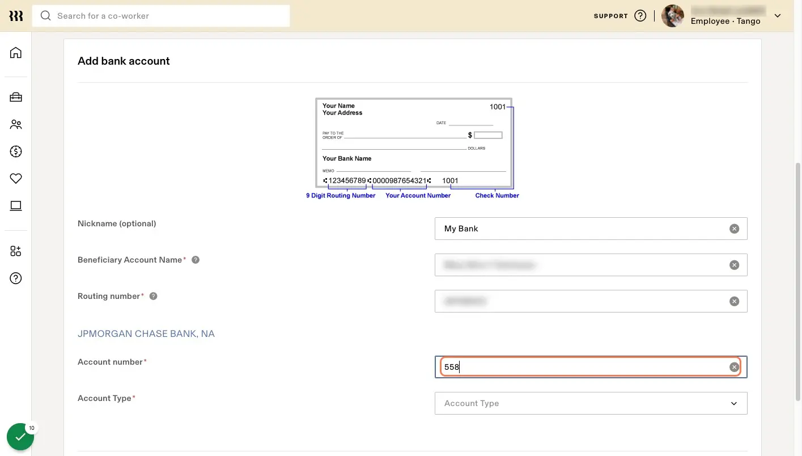The image size is (802, 456).
Task: Click the page vertical scrollbar
Action: 797,281
